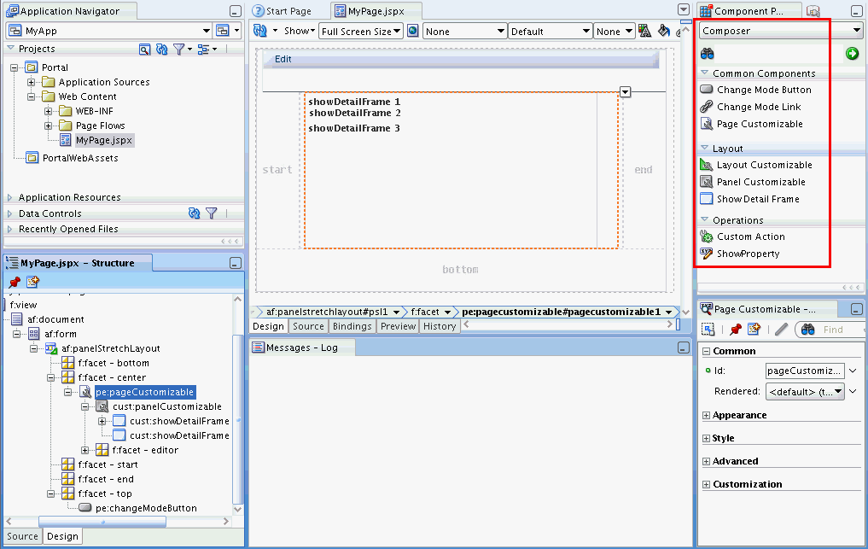
Task: Open the Preview editor tab
Action: [x=398, y=326]
